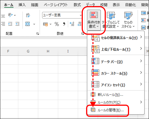This screenshot has height=119, width=149.
Task: Switch to the 数式 tab
Action: 77,5
